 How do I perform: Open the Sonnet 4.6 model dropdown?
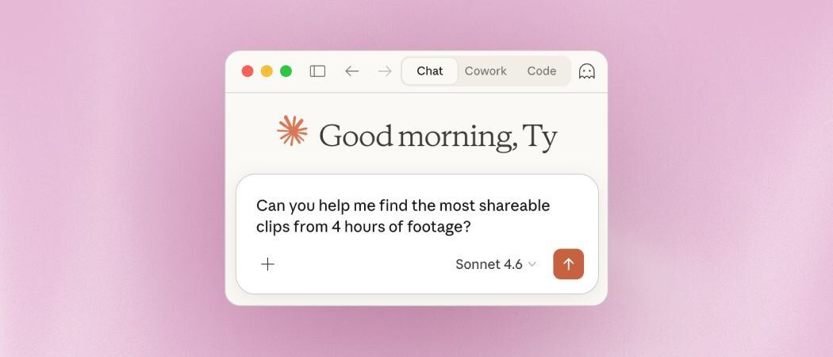coord(496,264)
